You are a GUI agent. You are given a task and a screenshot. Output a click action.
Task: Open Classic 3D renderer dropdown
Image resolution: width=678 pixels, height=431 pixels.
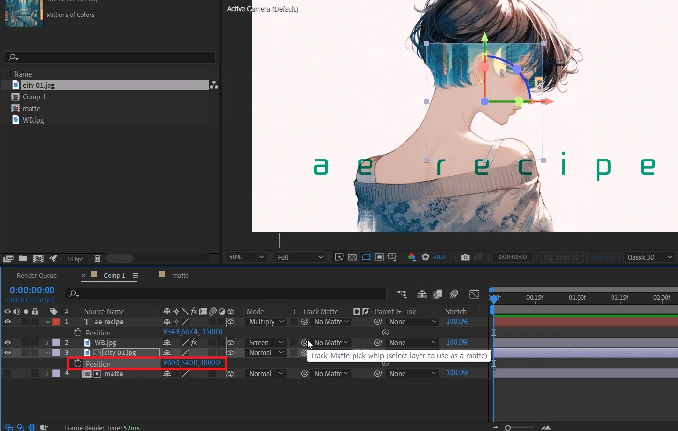pyautogui.click(x=649, y=257)
